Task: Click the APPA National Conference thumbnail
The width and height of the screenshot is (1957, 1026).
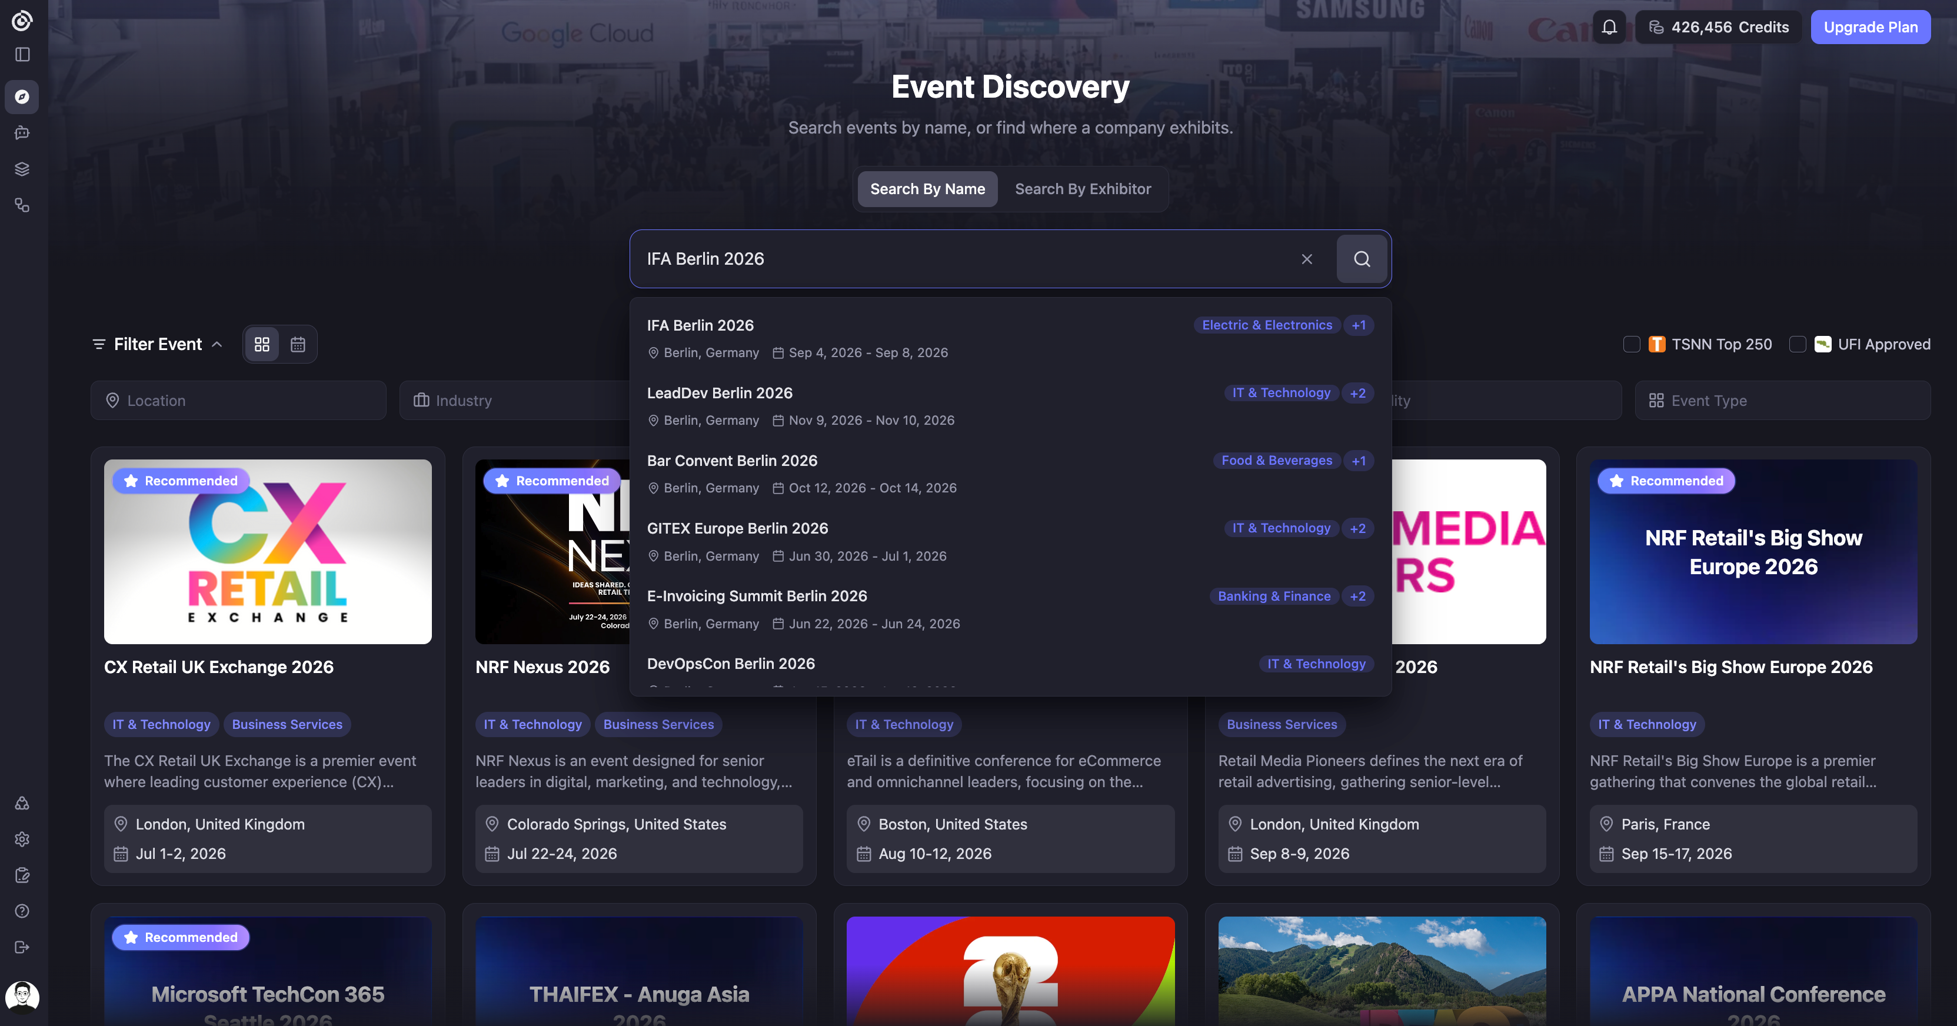Action: tap(1753, 971)
